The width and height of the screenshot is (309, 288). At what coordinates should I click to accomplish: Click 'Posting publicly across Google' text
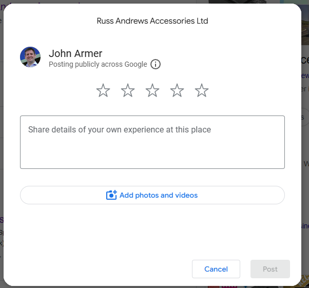(x=98, y=64)
